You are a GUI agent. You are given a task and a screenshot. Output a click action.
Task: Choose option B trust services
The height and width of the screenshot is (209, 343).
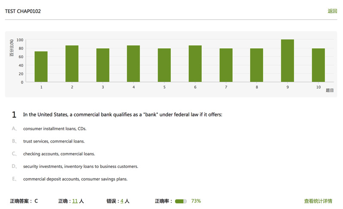(x=54, y=141)
